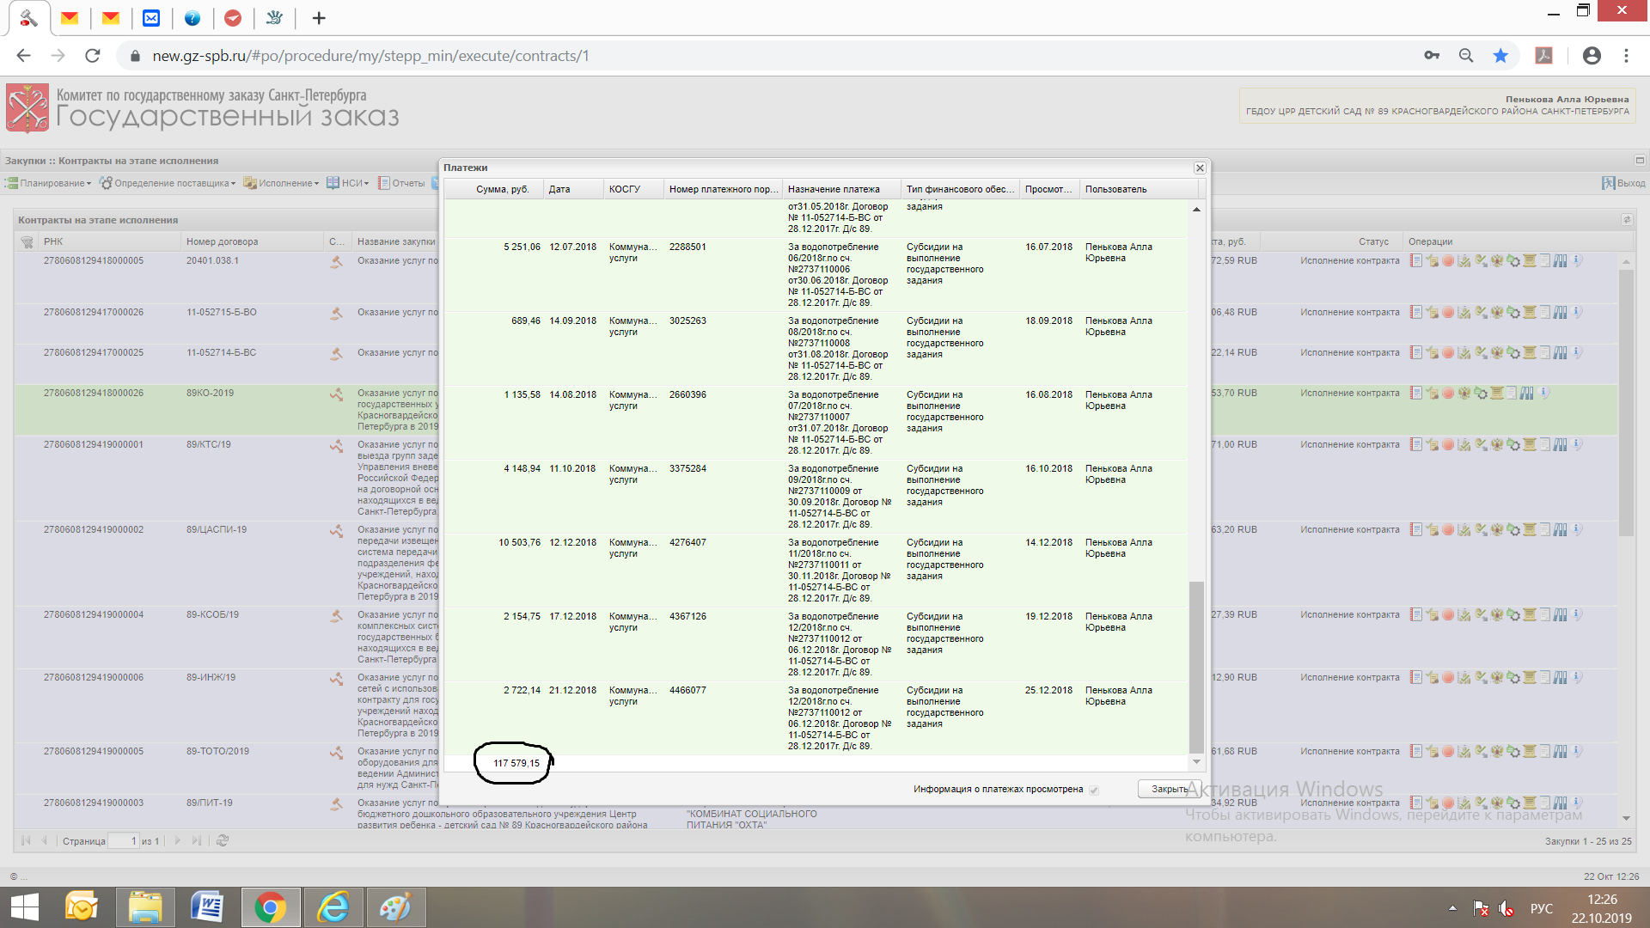Click the payments list vertical scrollbar thumb
Screen dimensions: 1650x928
point(1195,666)
